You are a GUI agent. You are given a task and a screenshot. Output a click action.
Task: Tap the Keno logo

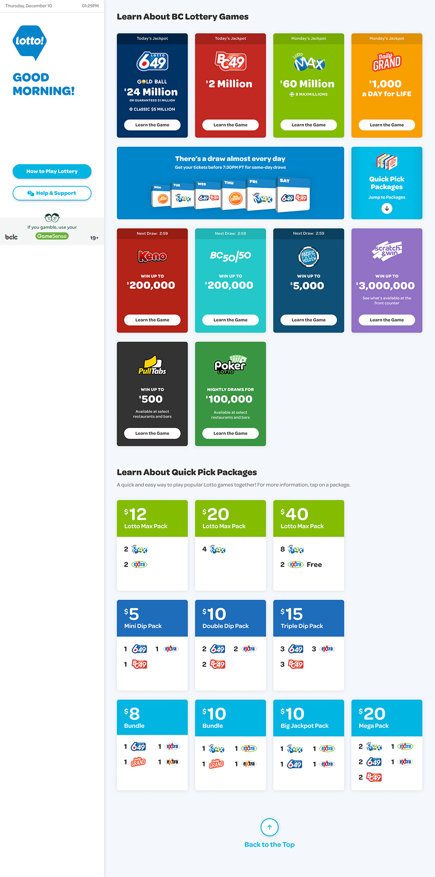[x=152, y=256]
